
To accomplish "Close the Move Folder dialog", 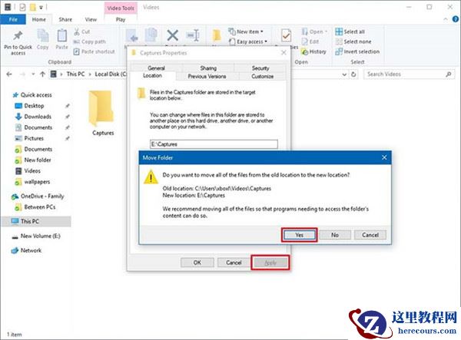I will point(384,157).
